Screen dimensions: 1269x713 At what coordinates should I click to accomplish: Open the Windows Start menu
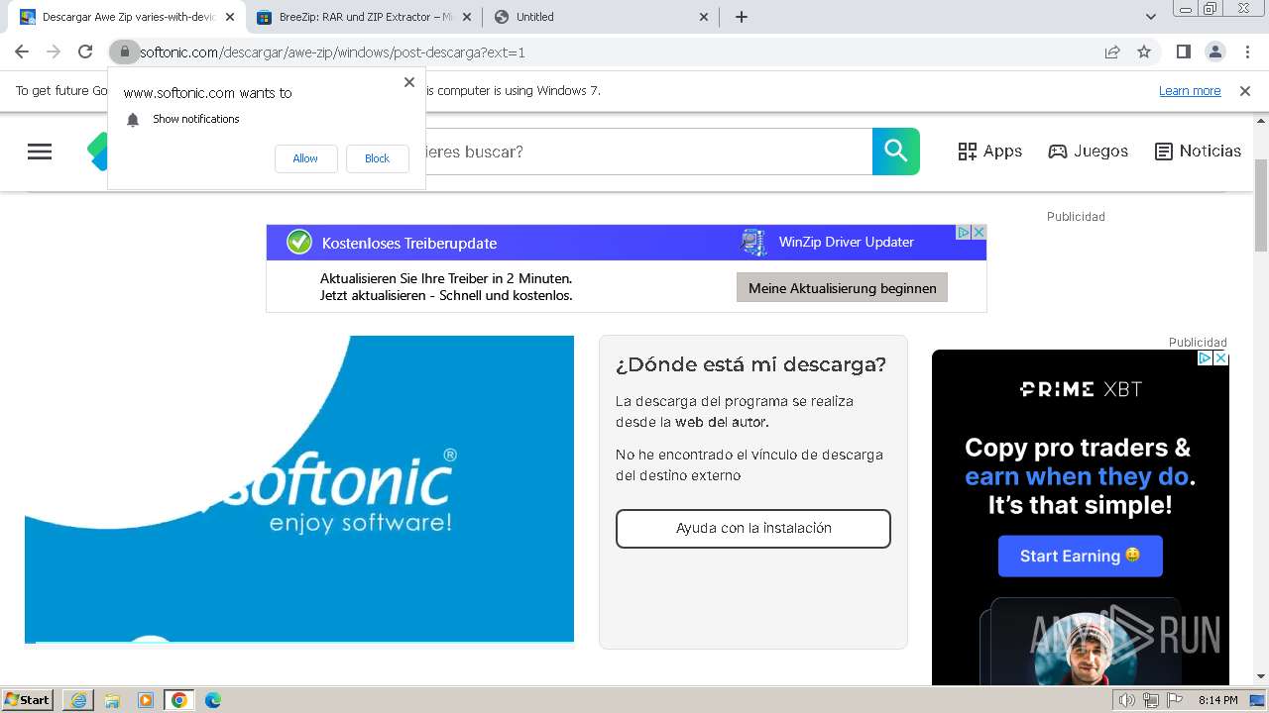click(29, 700)
